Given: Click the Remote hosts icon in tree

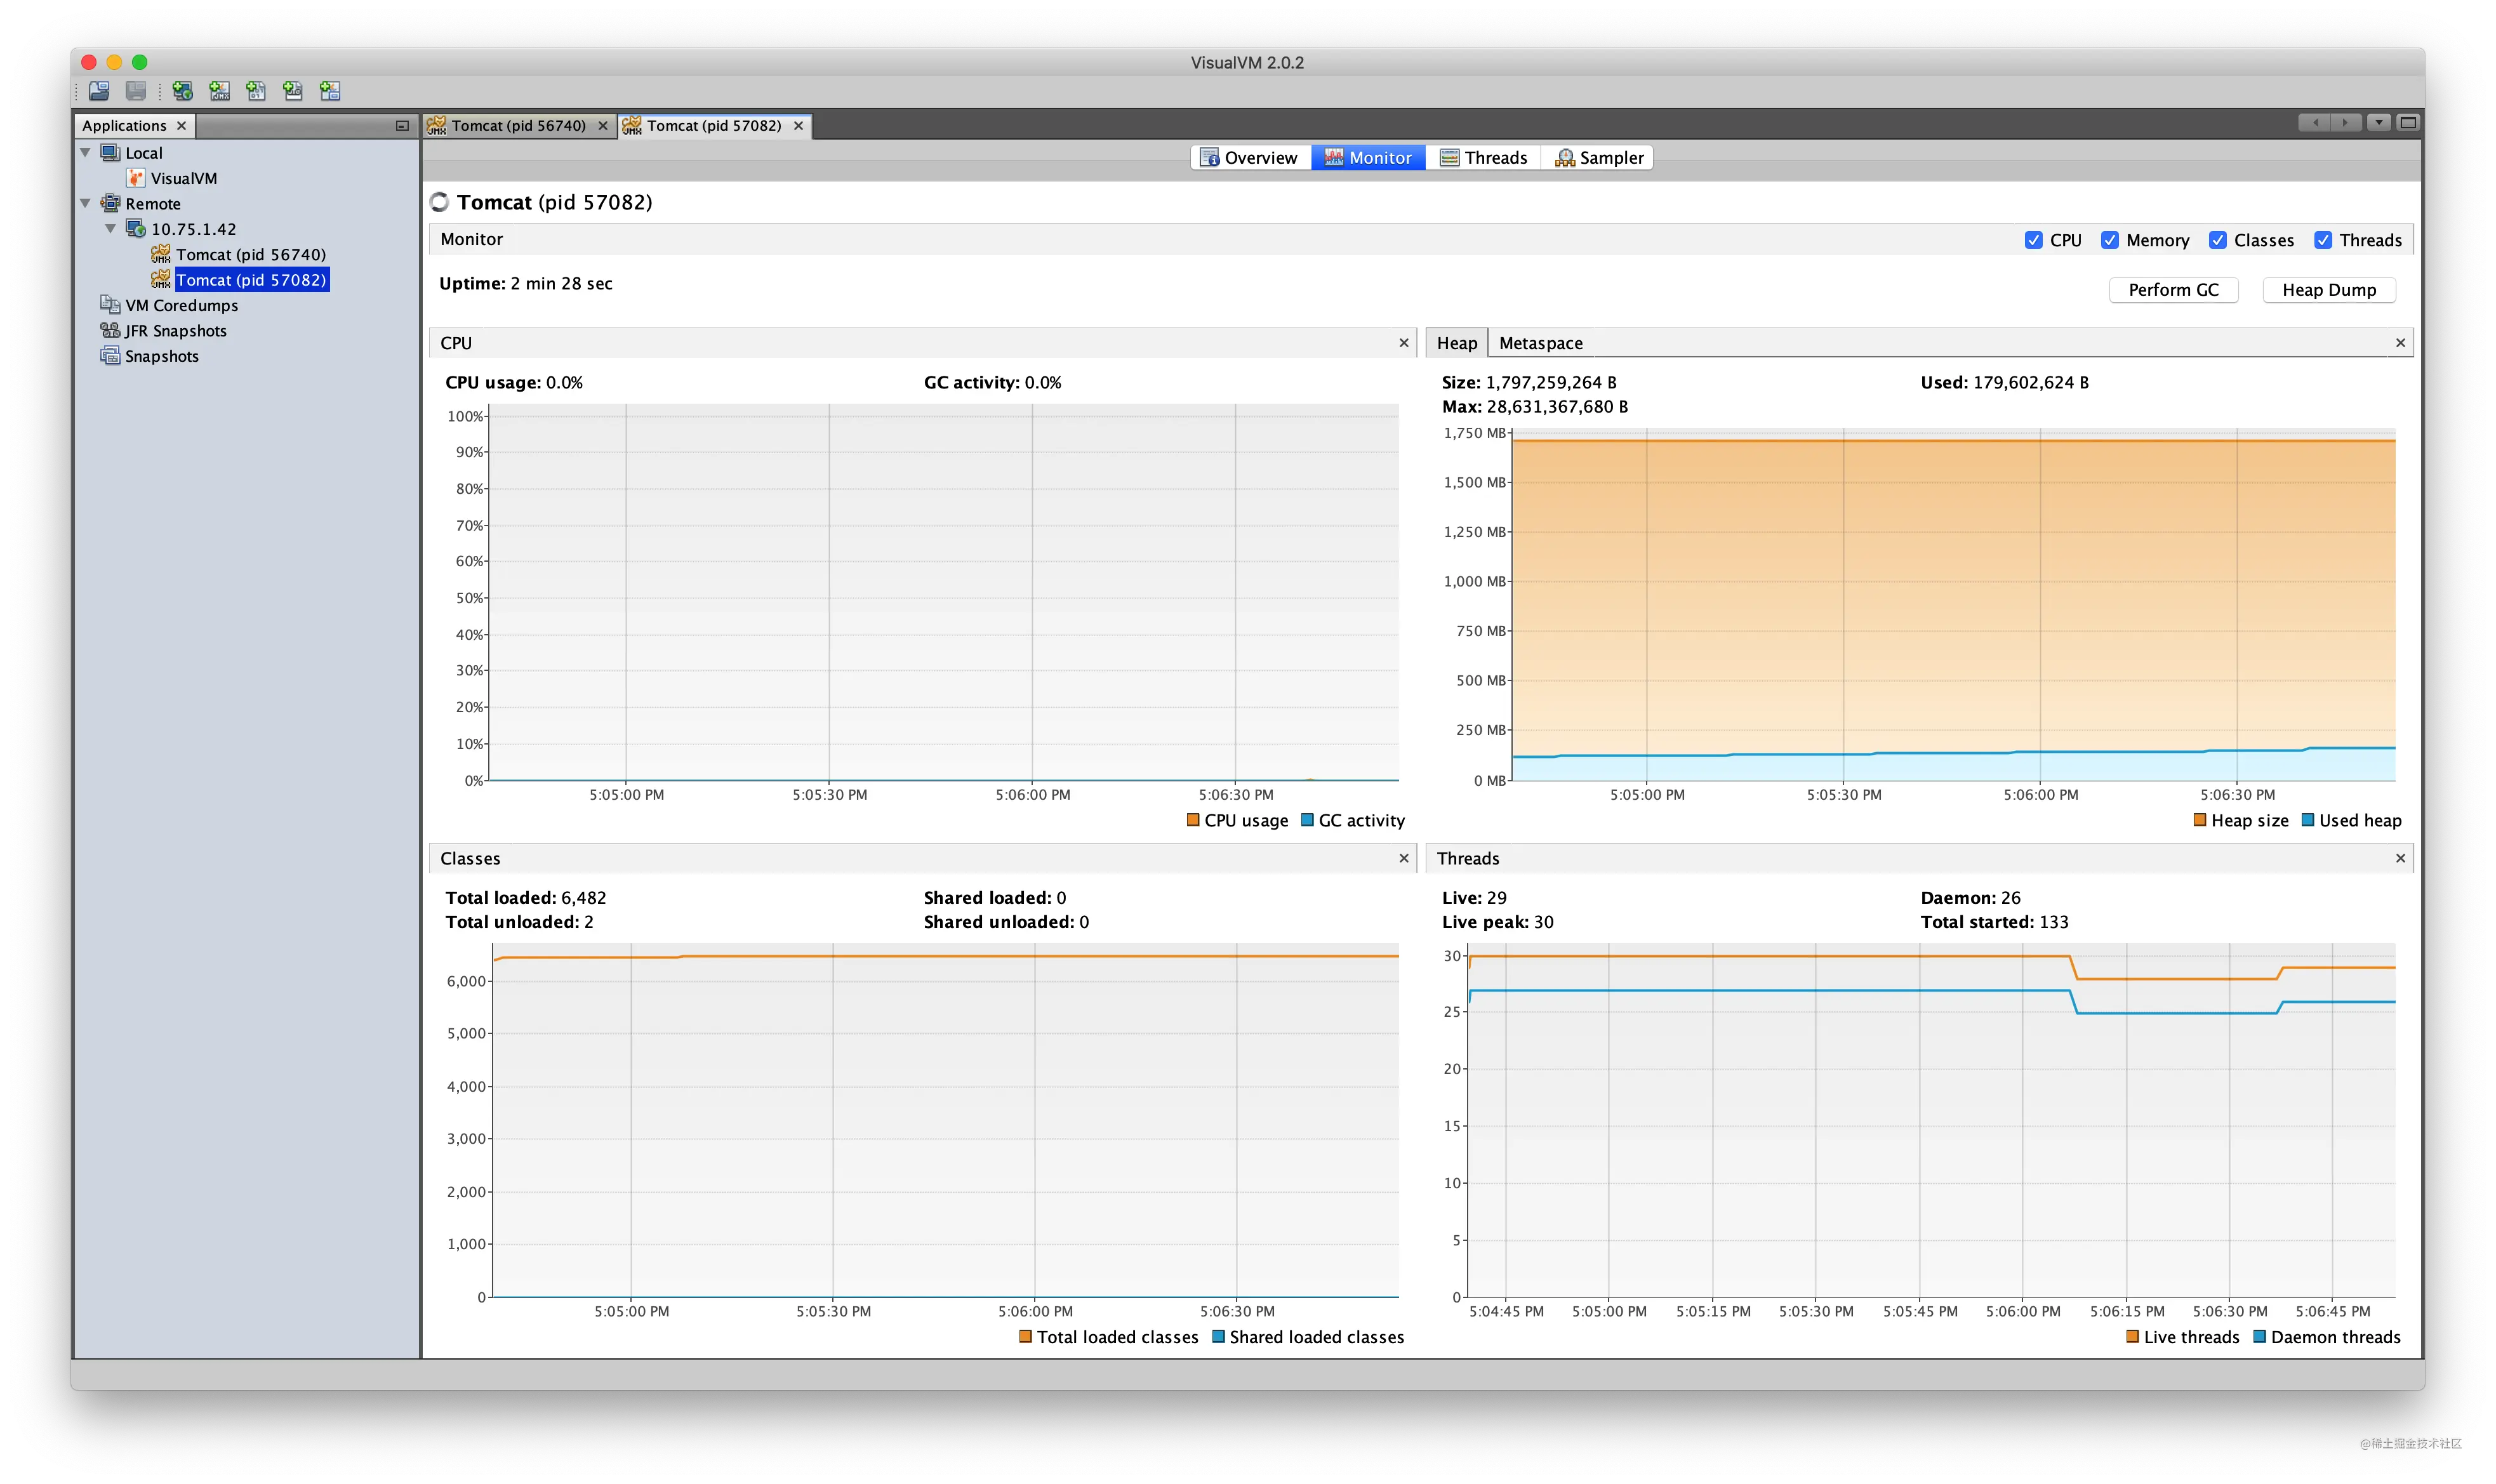Looking at the screenshot, I should pyautogui.click(x=110, y=203).
